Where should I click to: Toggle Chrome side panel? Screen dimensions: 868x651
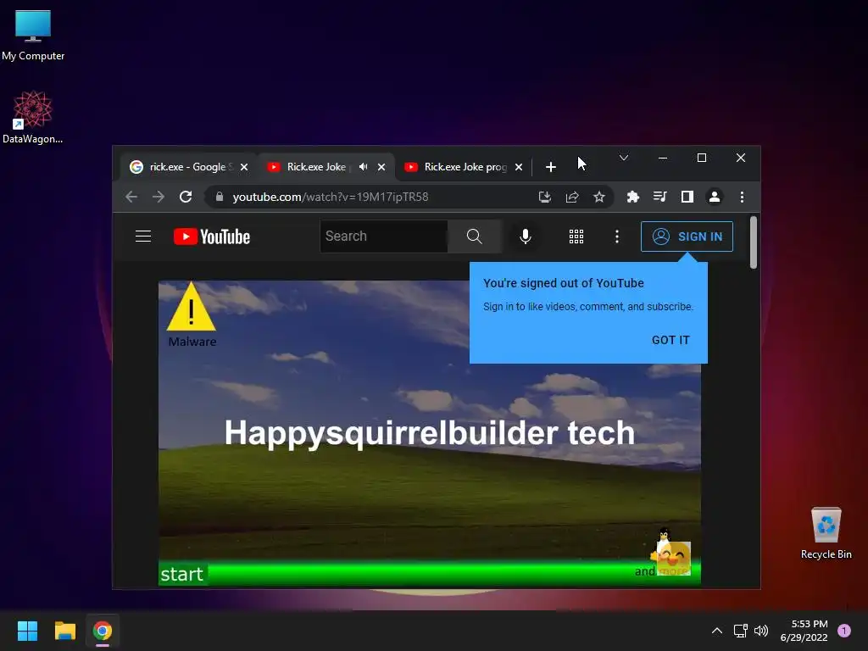pos(687,197)
